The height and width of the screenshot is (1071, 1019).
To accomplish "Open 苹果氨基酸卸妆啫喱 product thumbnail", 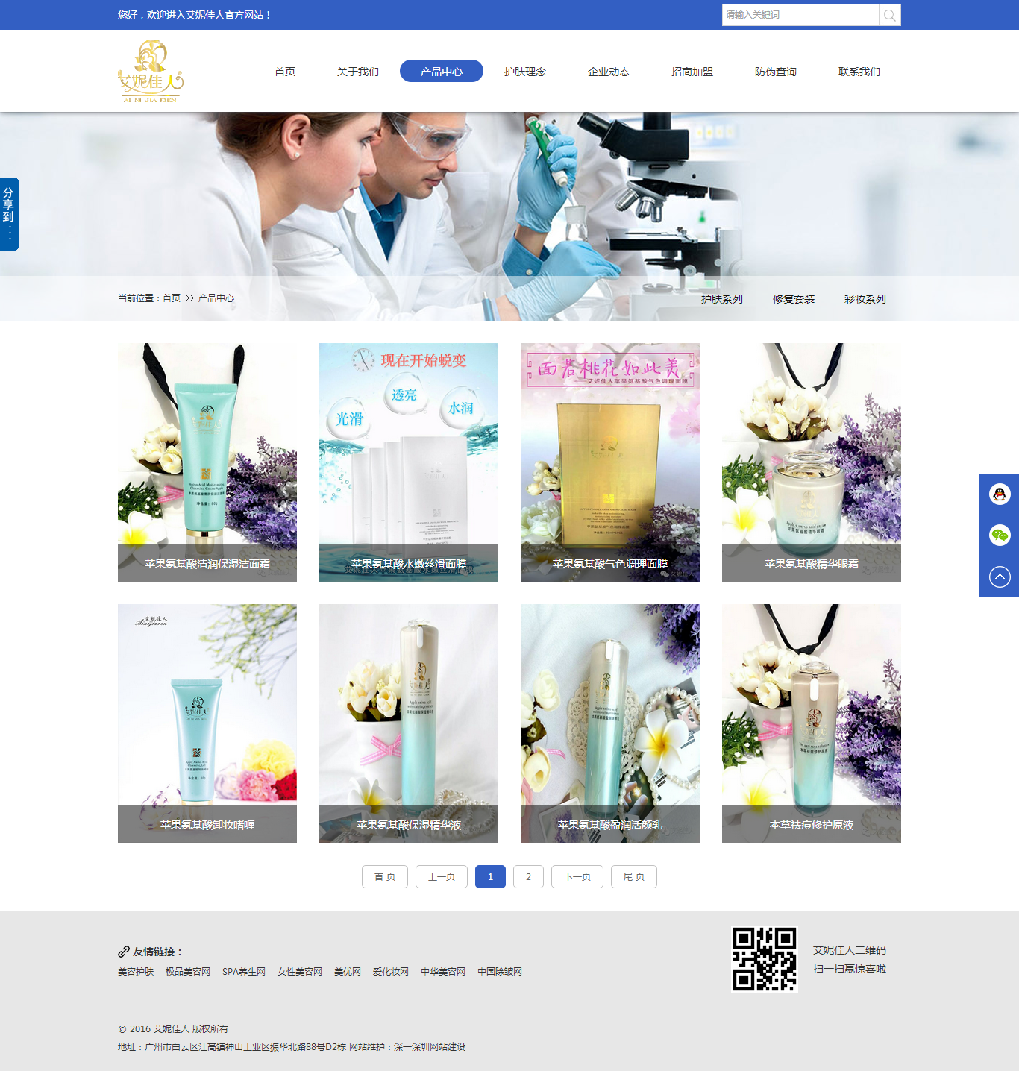I will coord(207,723).
